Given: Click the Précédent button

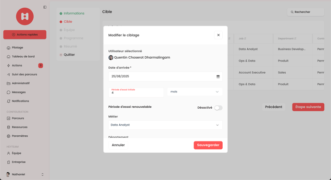Looking at the screenshot, I should 274,107.
